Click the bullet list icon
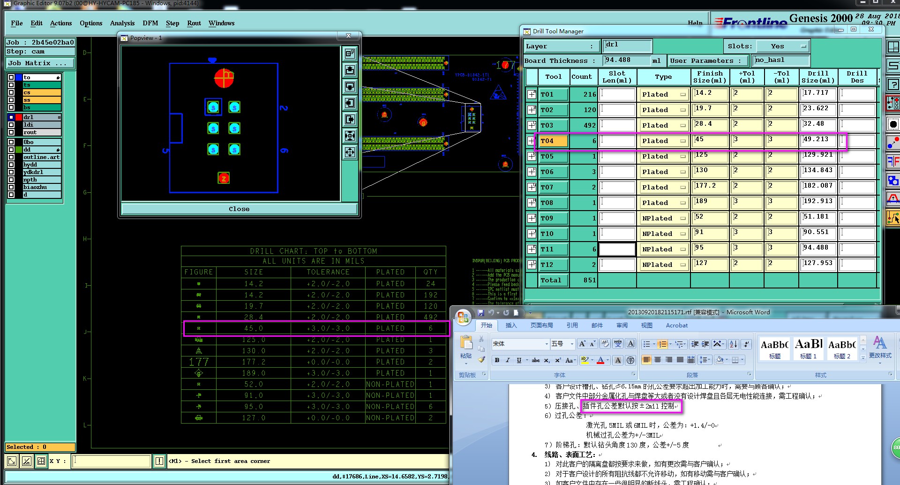The height and width of the screenshot is (485, 900). [647, 344]
